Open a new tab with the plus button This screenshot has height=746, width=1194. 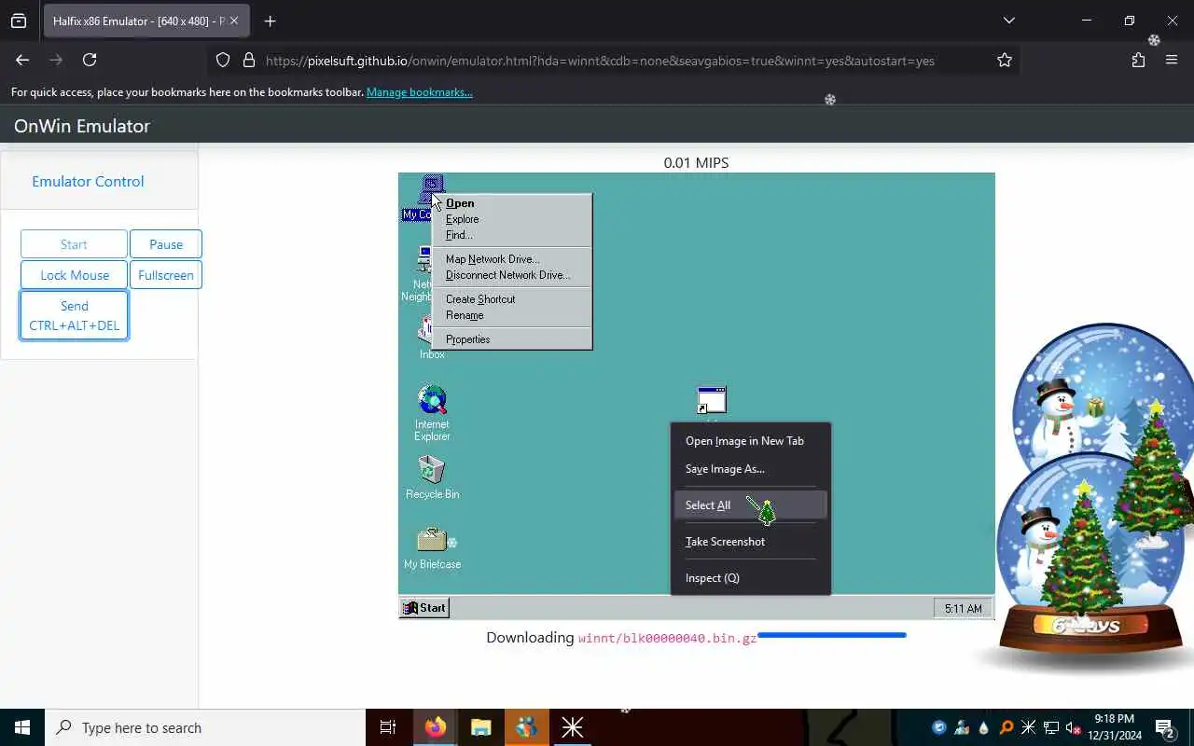pyautogui.click(x=271, y=21)
